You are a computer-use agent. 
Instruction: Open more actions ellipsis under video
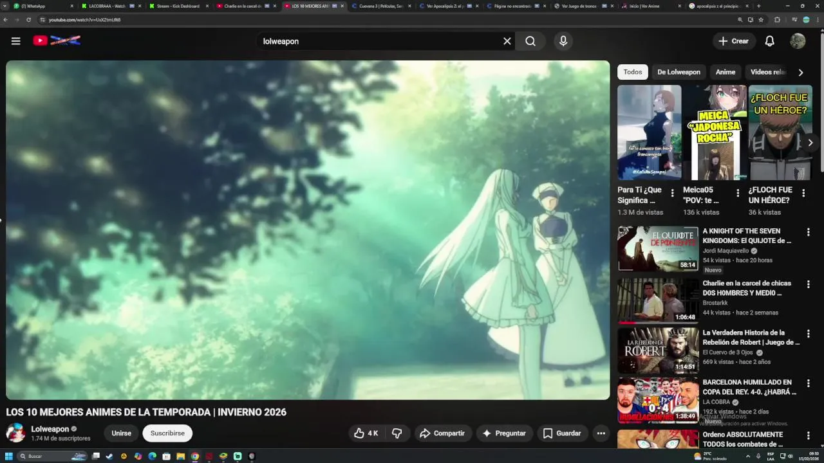click(601, 433)
